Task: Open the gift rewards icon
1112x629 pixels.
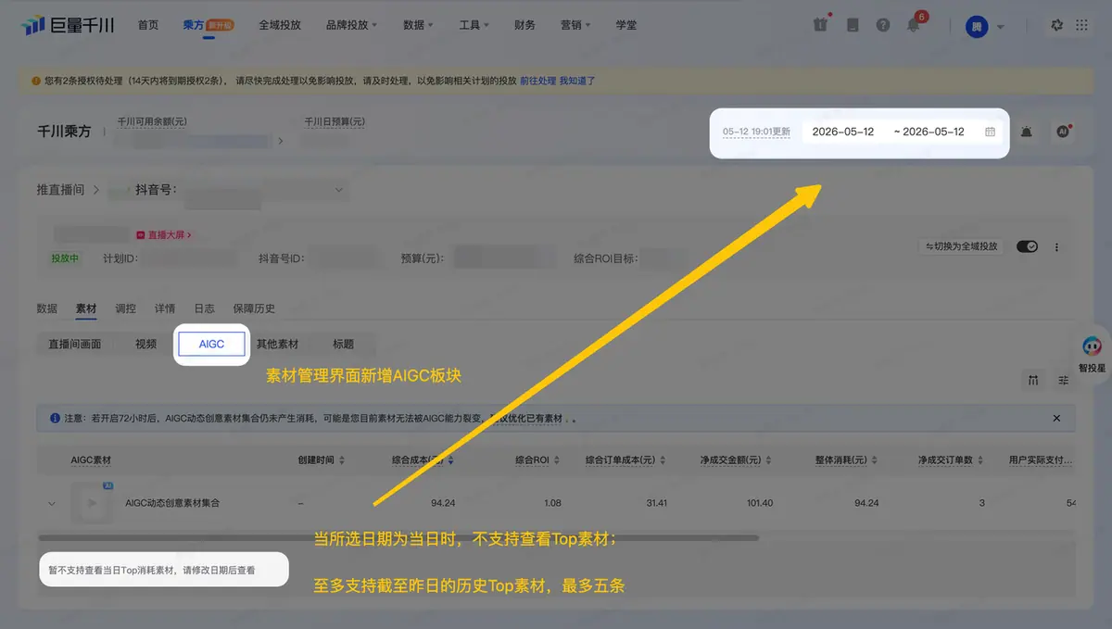Action: point(820,25)
